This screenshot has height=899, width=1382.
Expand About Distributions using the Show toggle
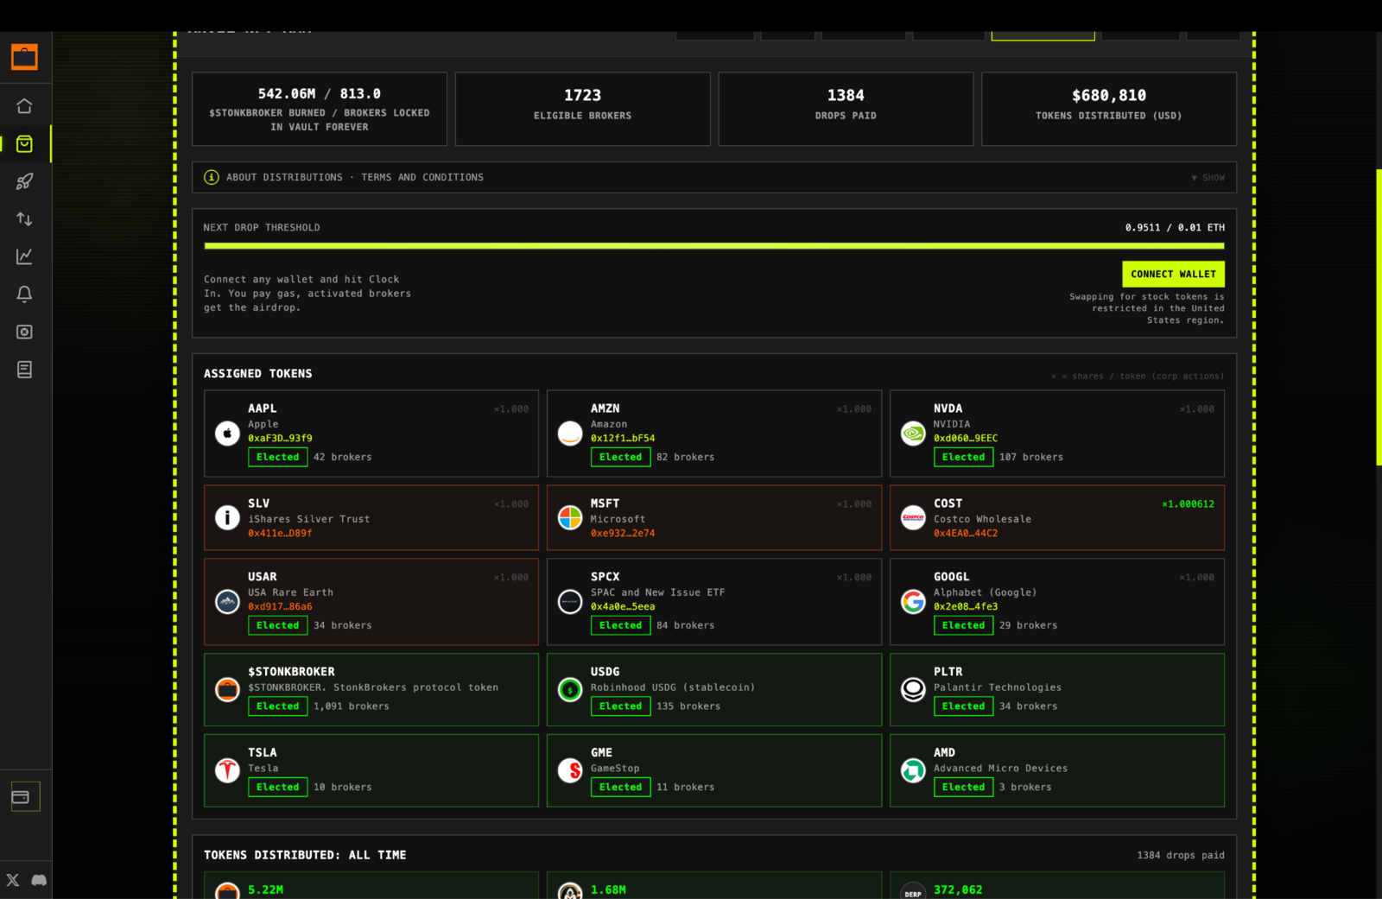(x=1208, y=178)
